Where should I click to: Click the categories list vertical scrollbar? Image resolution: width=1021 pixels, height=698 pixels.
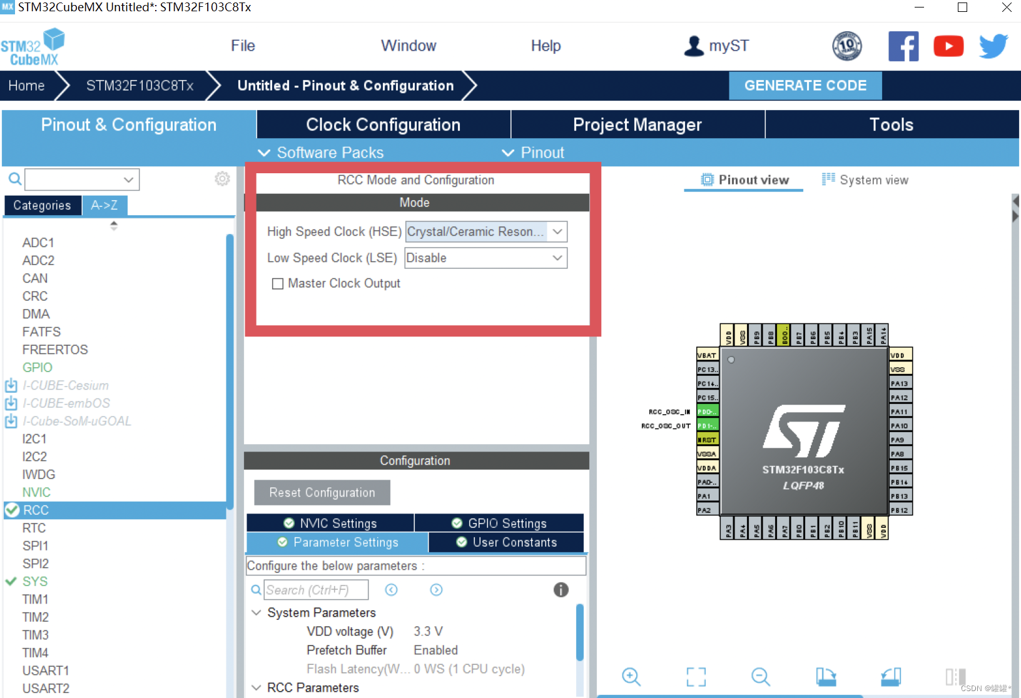click(230, 372)
